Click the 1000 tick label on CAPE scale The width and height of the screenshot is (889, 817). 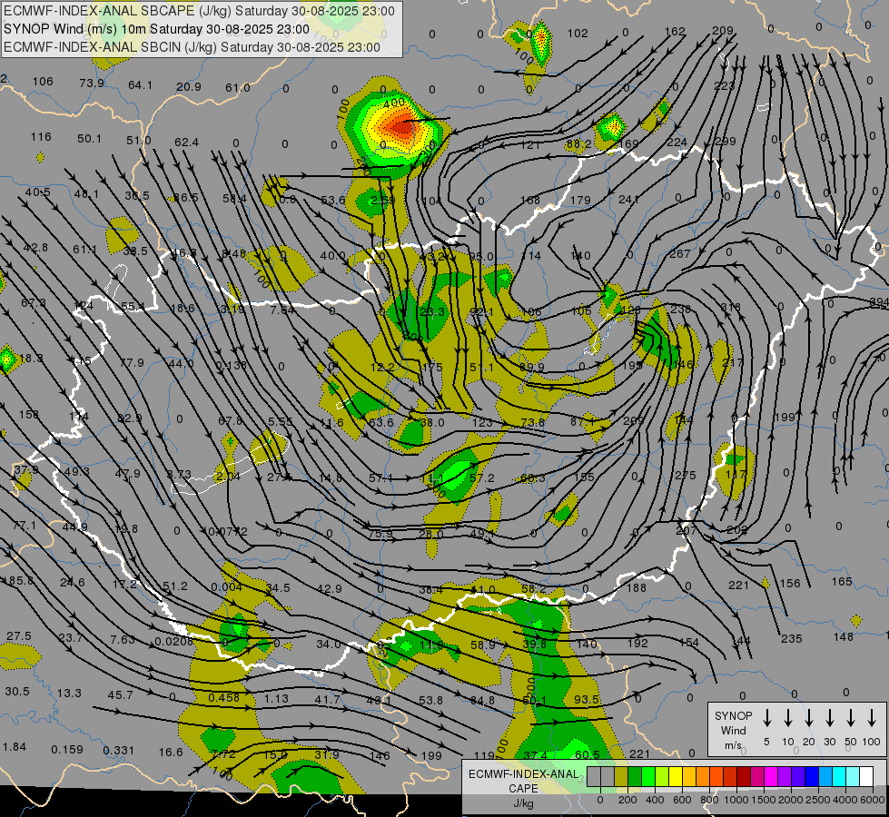tap(736, 800)
